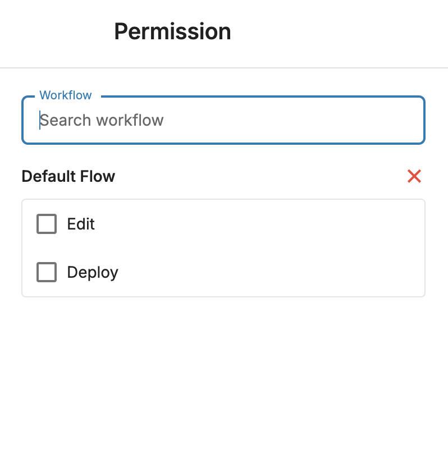Focus the Search workflow input field
Viewport: 448px width, 459px height.
tap(223, 120)
